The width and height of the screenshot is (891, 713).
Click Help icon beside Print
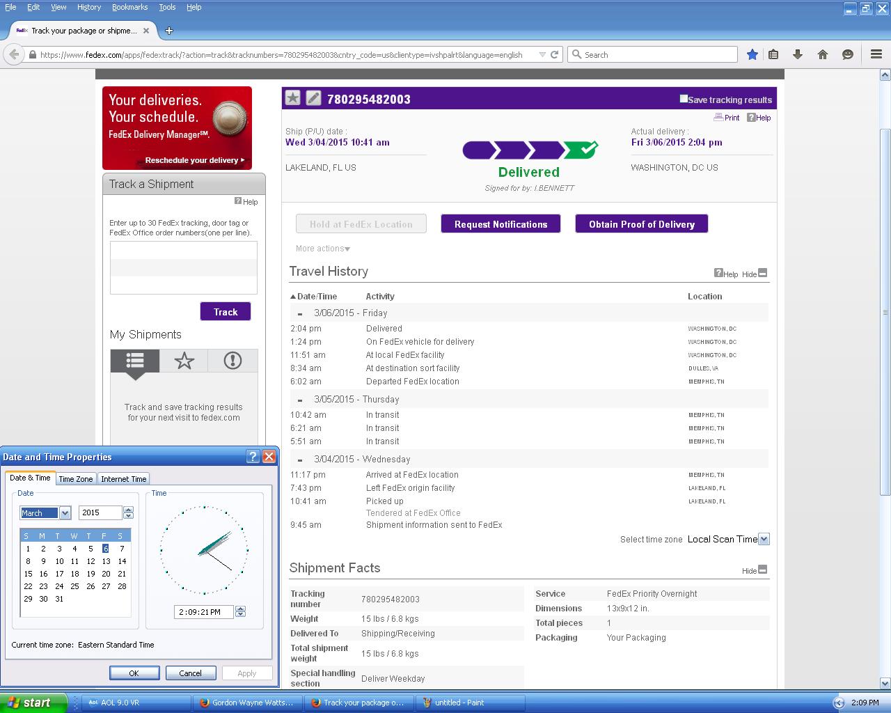click(x=759, y=118)
